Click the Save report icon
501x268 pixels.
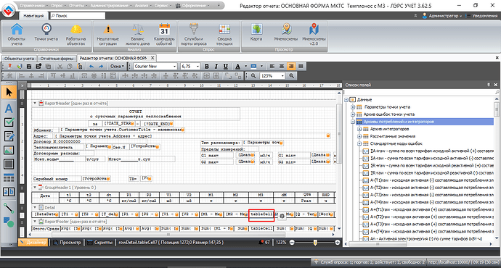[x=29, y=67]
